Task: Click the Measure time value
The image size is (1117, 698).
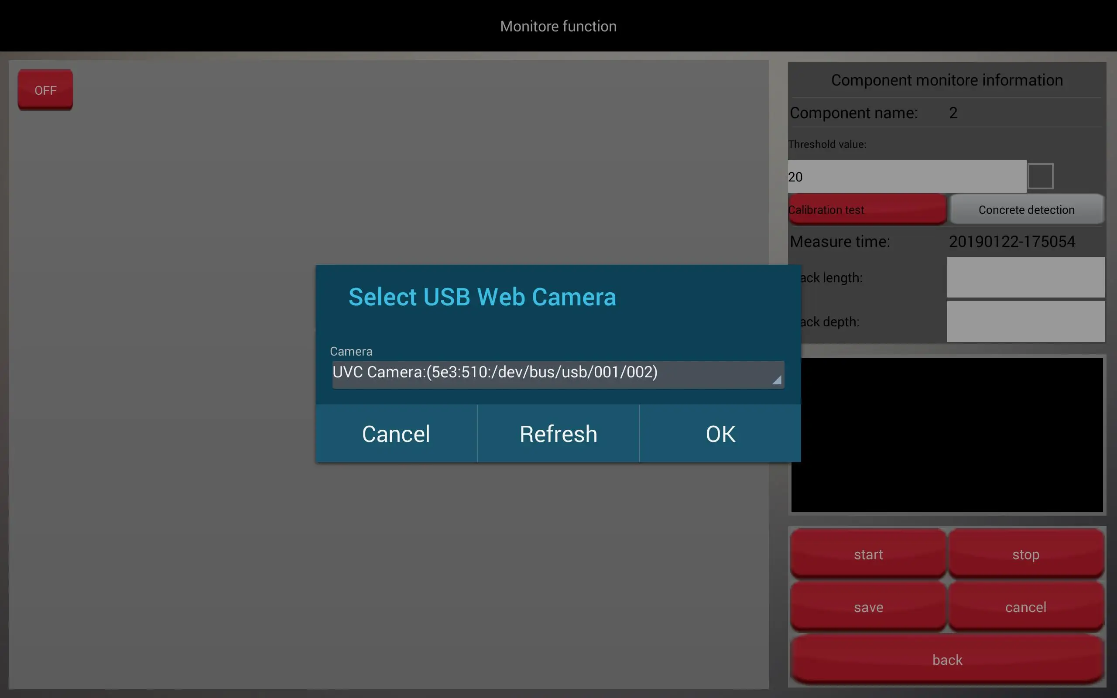Action: pos(1011,241)
